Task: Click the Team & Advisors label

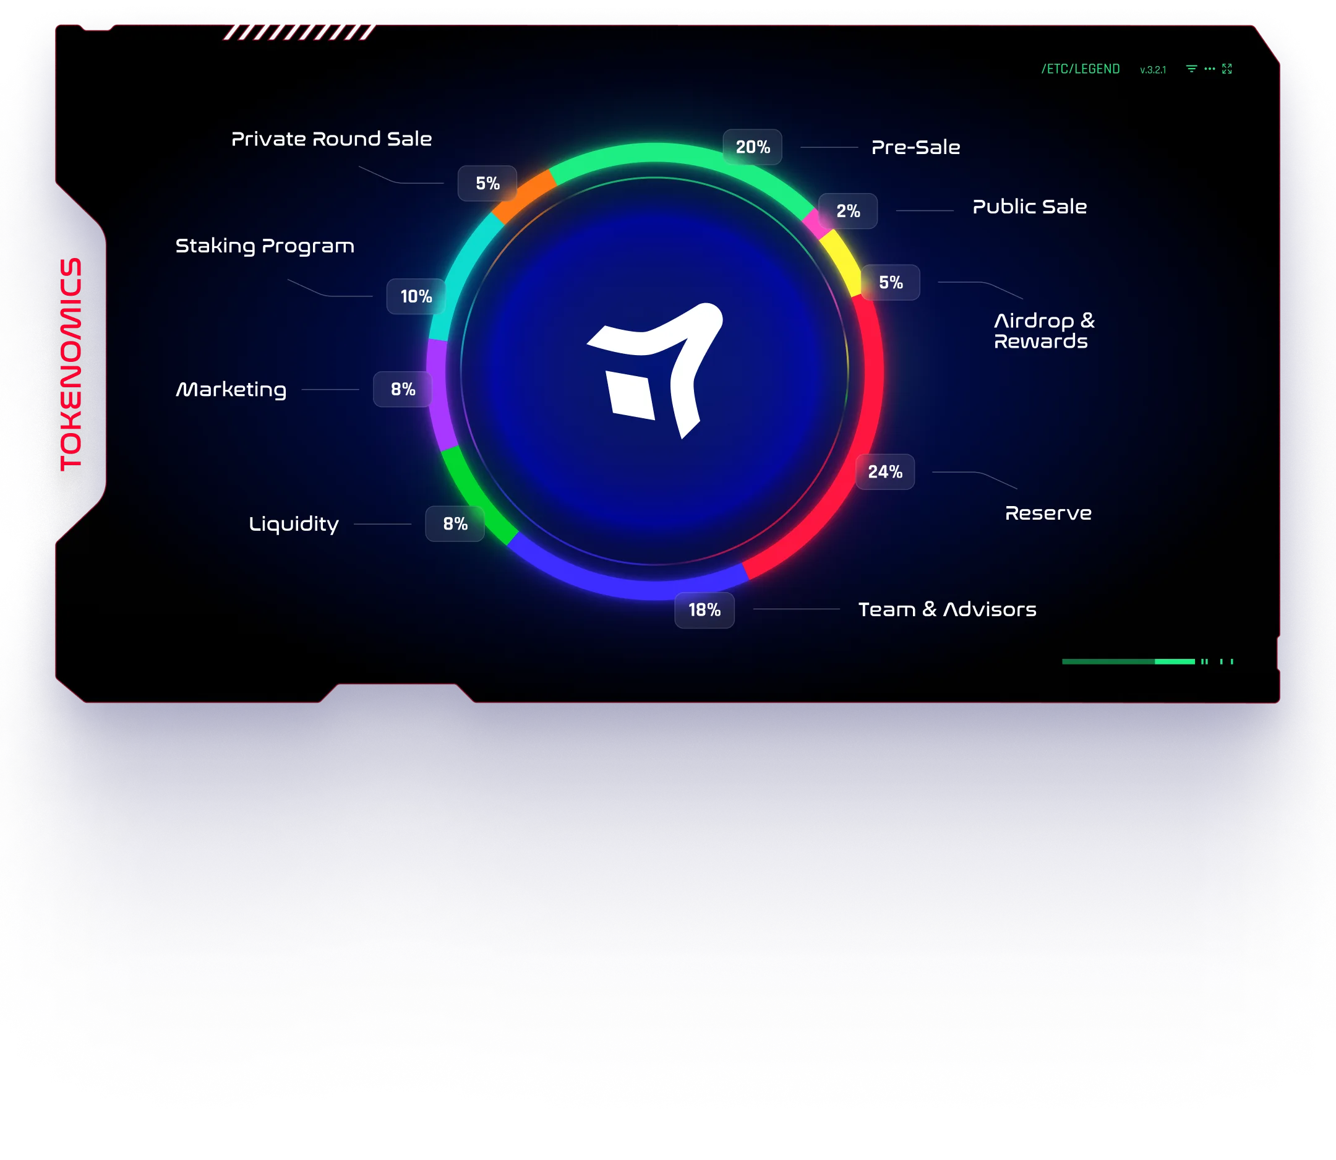Action: (x=947, y=609)
